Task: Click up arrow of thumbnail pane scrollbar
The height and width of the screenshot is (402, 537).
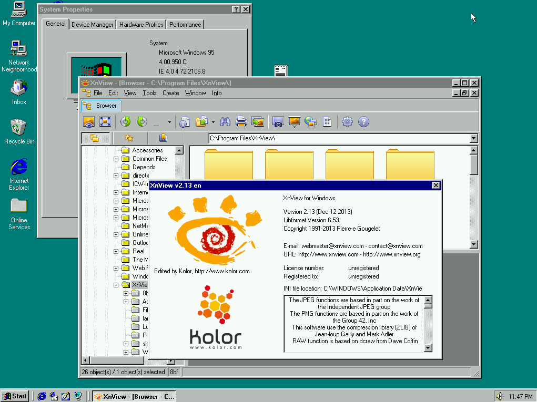Action: (474, 150)
